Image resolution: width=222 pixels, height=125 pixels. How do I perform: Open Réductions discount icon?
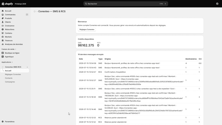click(x=3, y=29)
